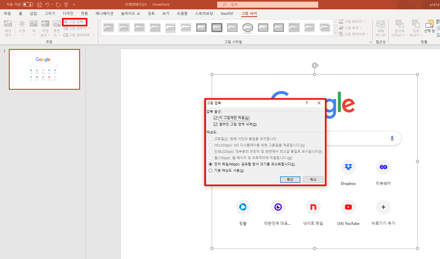Click 확인 in the 그림 압축 dialog

(290, 180)
